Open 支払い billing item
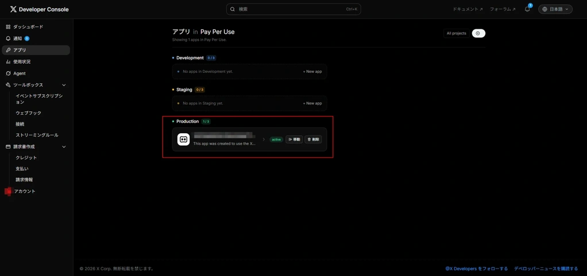The width and height of the screenshot is (587, 276). 22,169
